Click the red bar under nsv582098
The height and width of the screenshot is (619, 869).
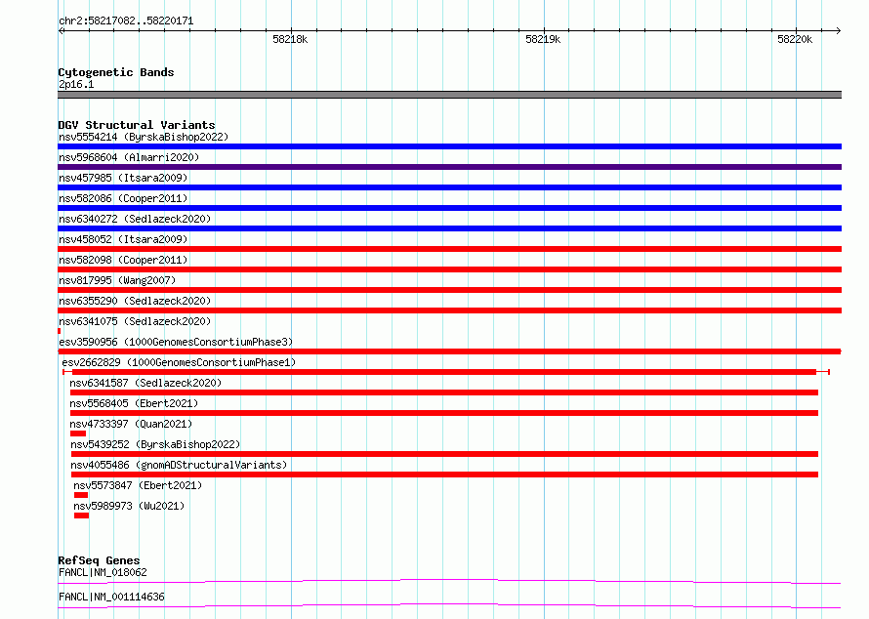point(449,269)
